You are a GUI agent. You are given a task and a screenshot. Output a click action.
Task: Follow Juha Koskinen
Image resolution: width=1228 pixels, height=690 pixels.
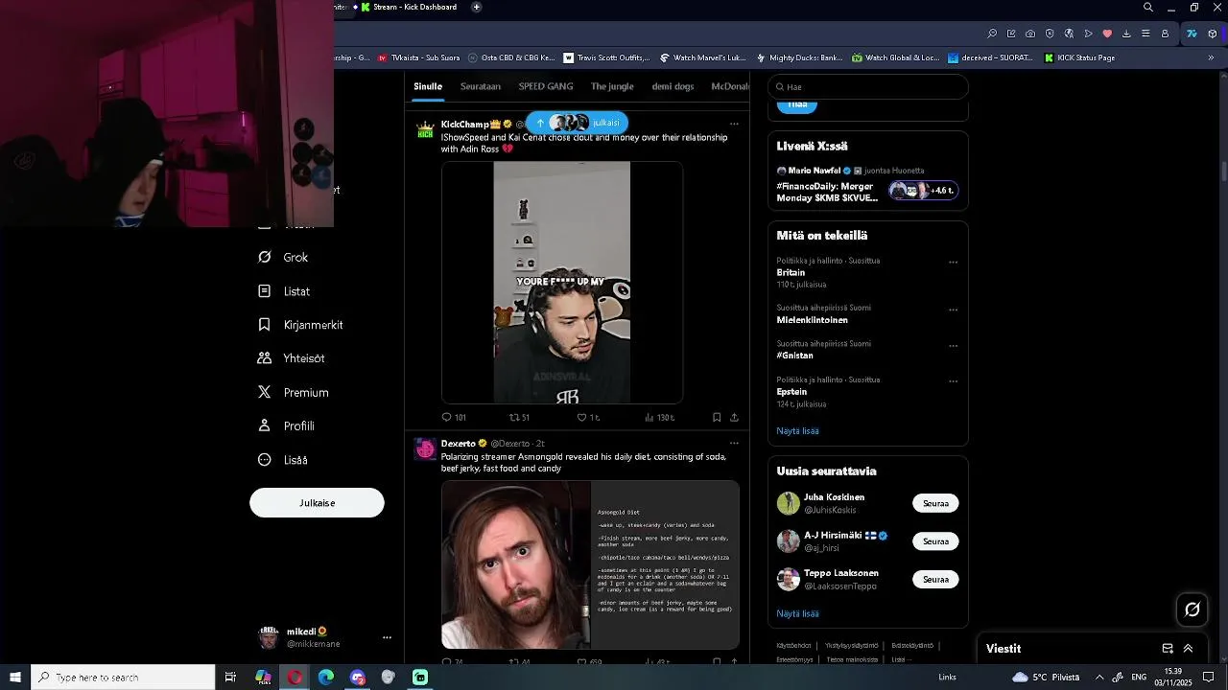[935, 503]
